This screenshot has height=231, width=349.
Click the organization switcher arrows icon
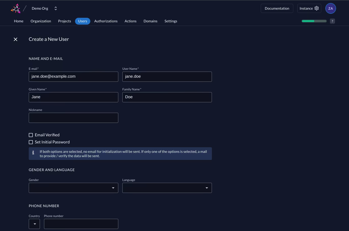56,8
